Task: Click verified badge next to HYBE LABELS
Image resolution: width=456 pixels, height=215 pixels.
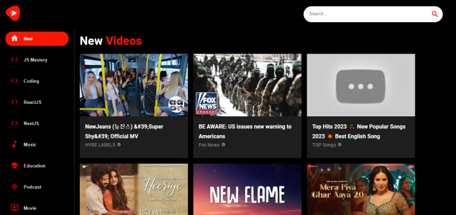Action: tap(119, 145)
